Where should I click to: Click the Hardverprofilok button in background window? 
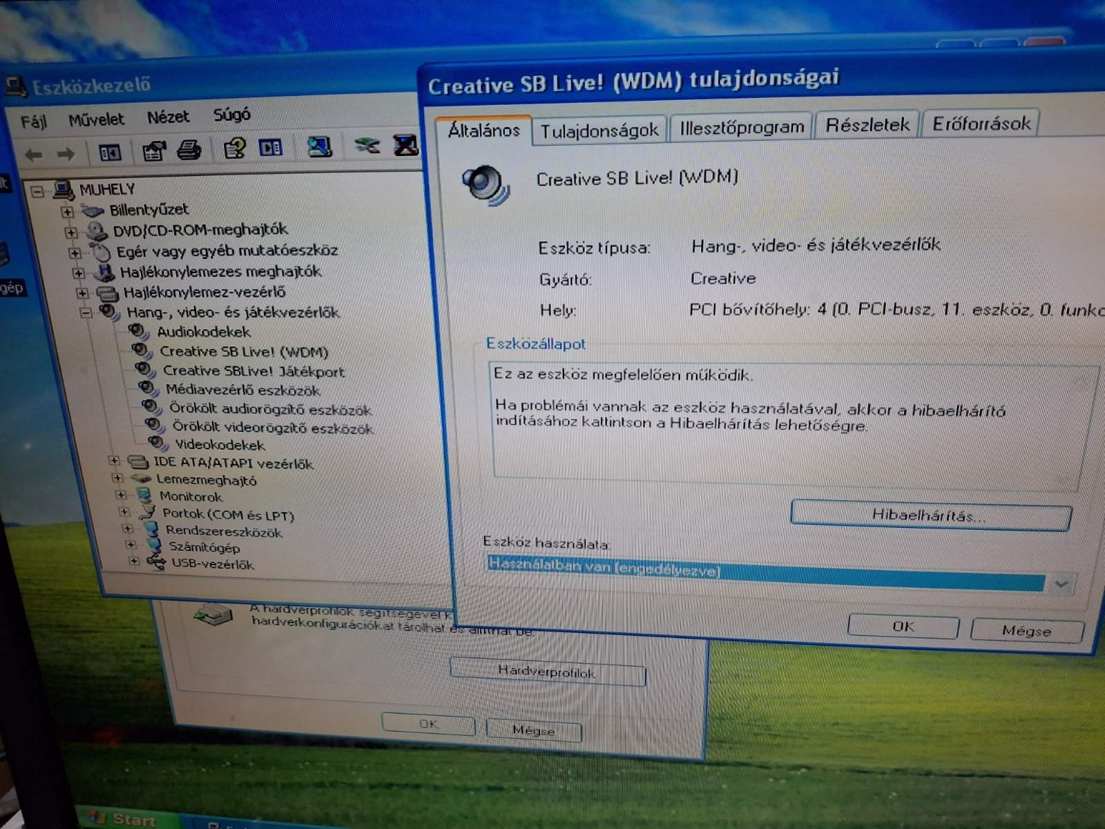pos(547,671)
